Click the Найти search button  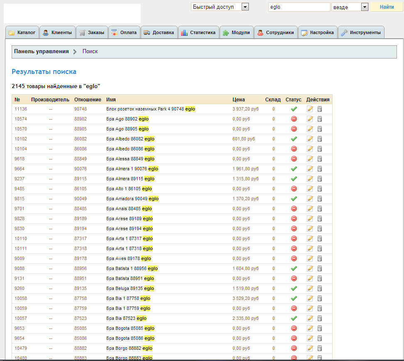[x=387, y=7]
